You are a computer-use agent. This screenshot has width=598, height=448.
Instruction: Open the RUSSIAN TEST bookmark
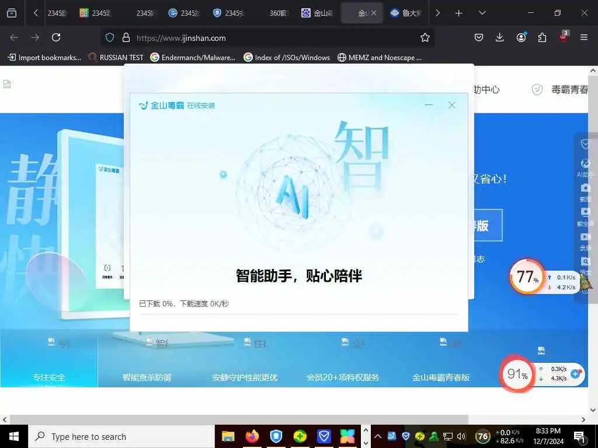point(116,58)
